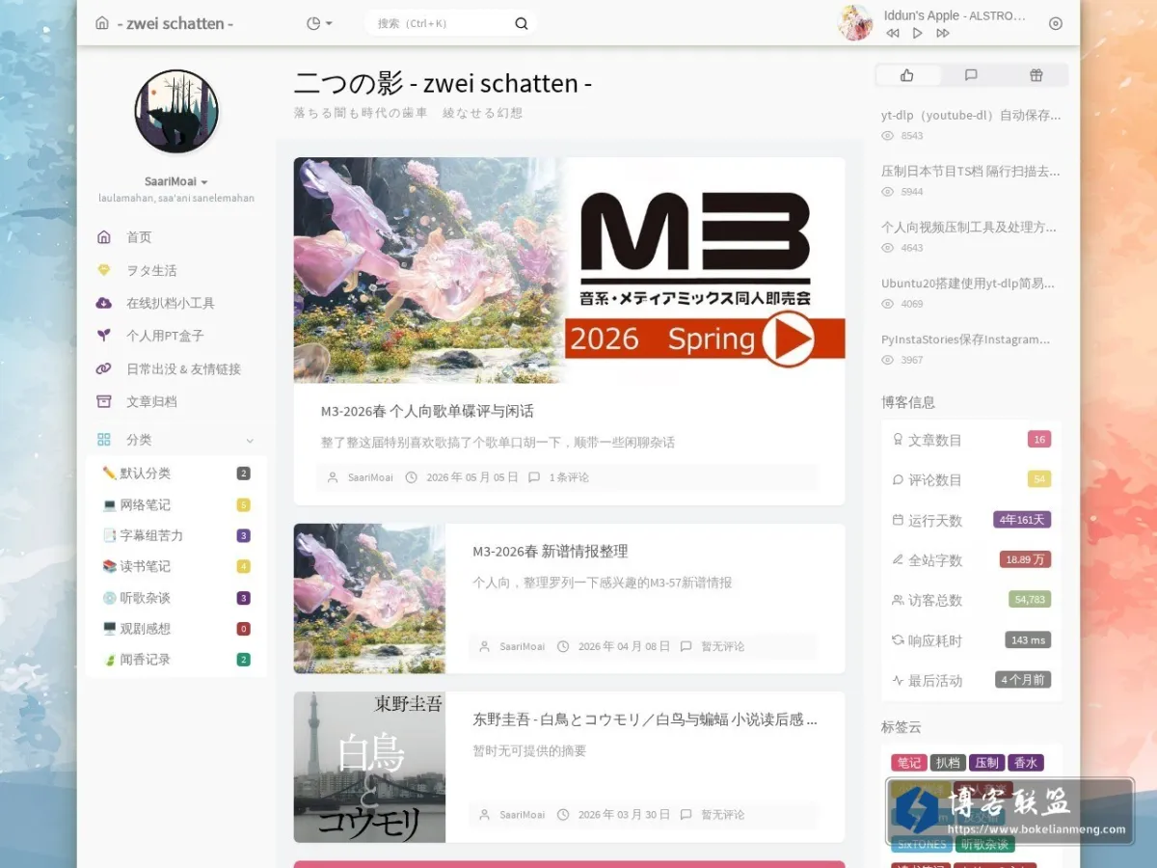Click author SaariMoai on the first post
Screen dimensions: 1157x868
(370, 477)
